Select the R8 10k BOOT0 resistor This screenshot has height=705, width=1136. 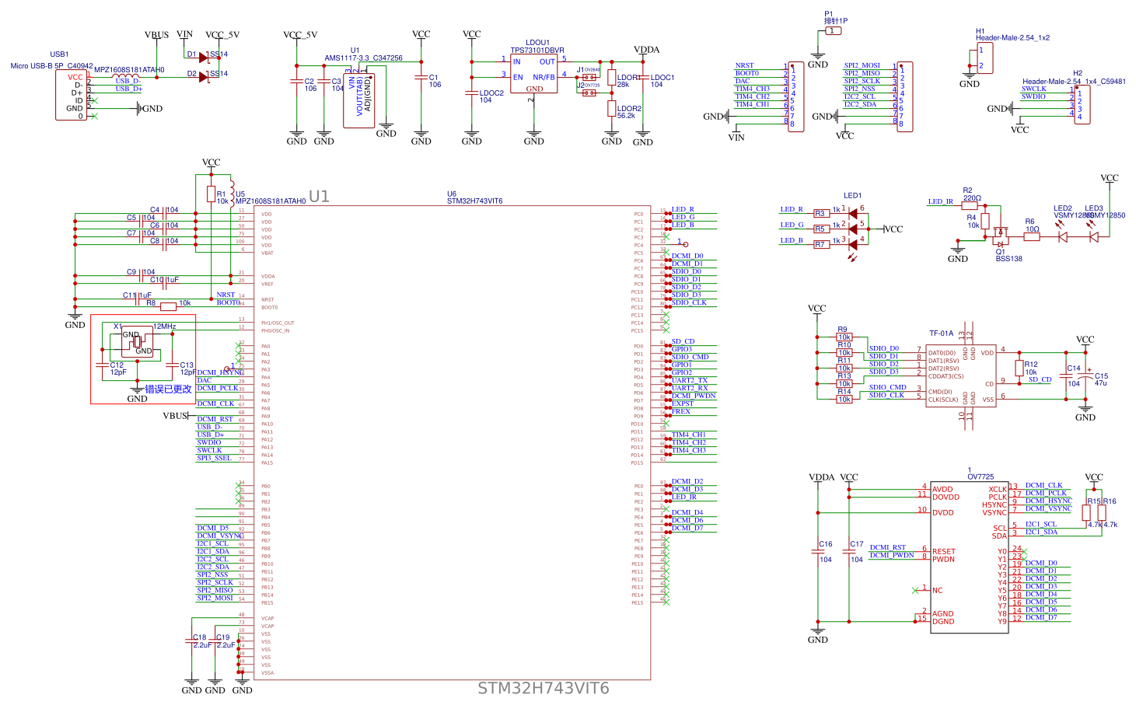168,307
